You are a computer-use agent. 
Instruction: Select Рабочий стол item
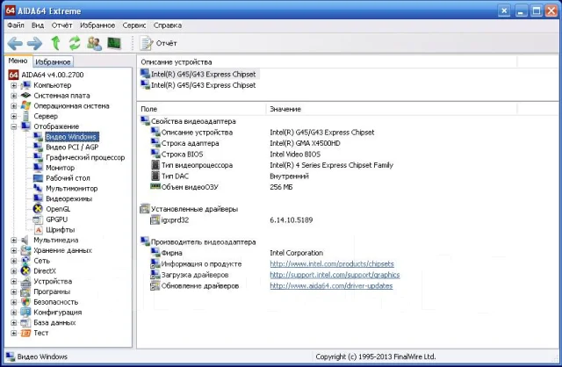pyautogui.click(x=68, y=178)
